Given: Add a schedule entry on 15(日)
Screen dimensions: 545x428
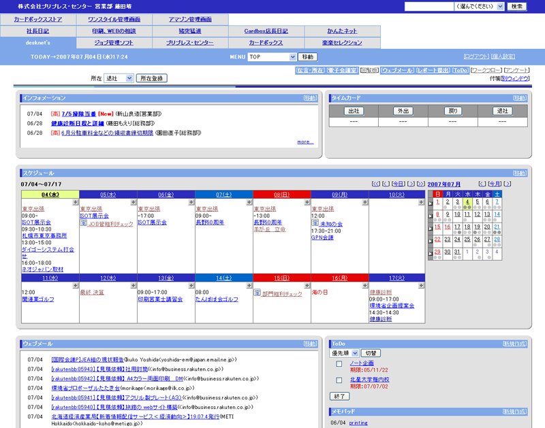Looking at the screenshot, I should click(x=307, y=286).
